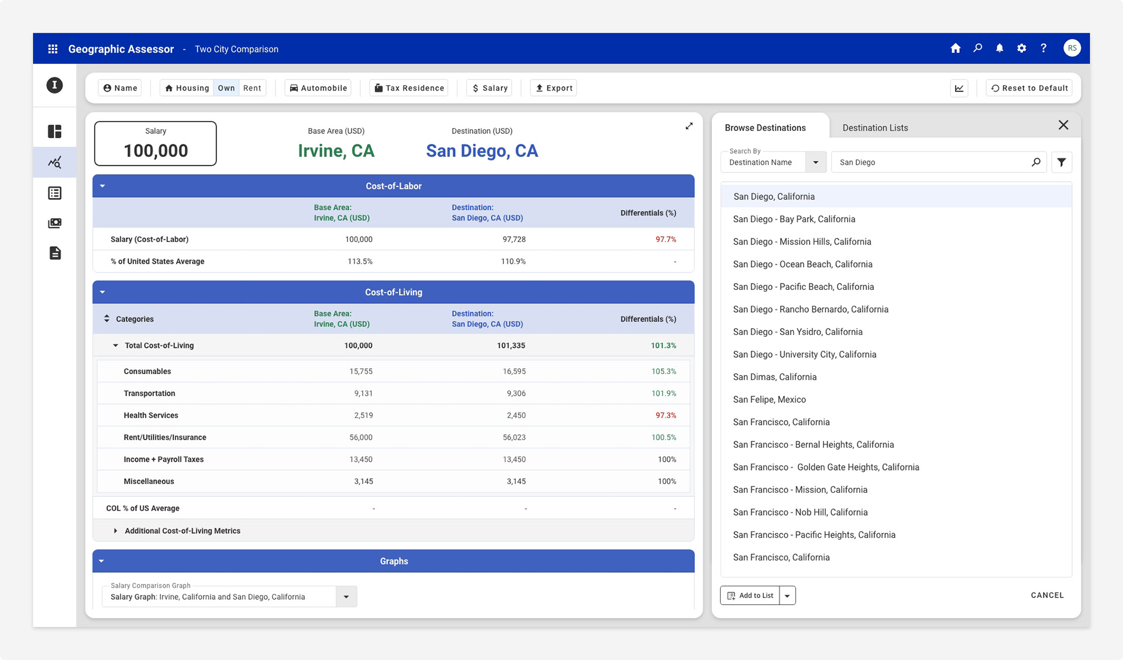Expand comparison panel with expand arrows icon
The height and width of the screenshot is (660, 1123).
point(689,126)
